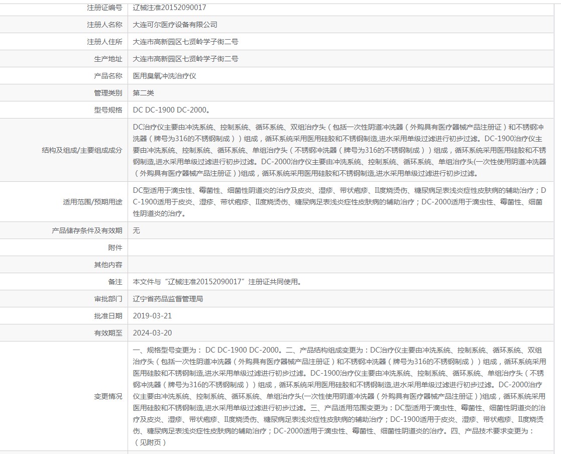The height and width of the screenshot is (454, 561).
Task: Click the 批准日期 label
Action: 108,316
